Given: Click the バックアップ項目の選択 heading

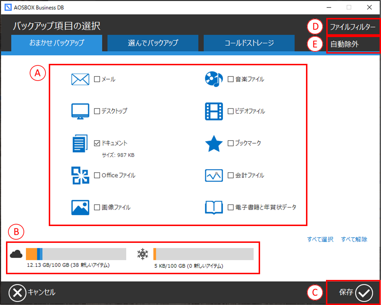Looking at the screenshot, I should pyautogui.click(x=57, y=26).
